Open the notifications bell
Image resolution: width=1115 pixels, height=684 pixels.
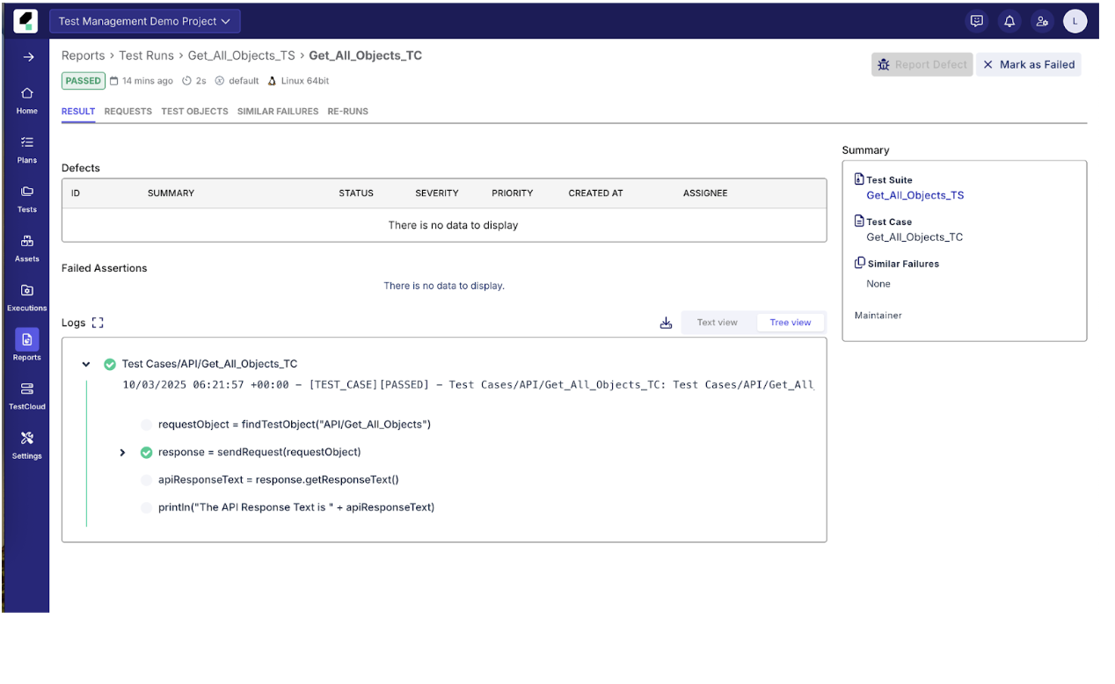[1009, 21]
